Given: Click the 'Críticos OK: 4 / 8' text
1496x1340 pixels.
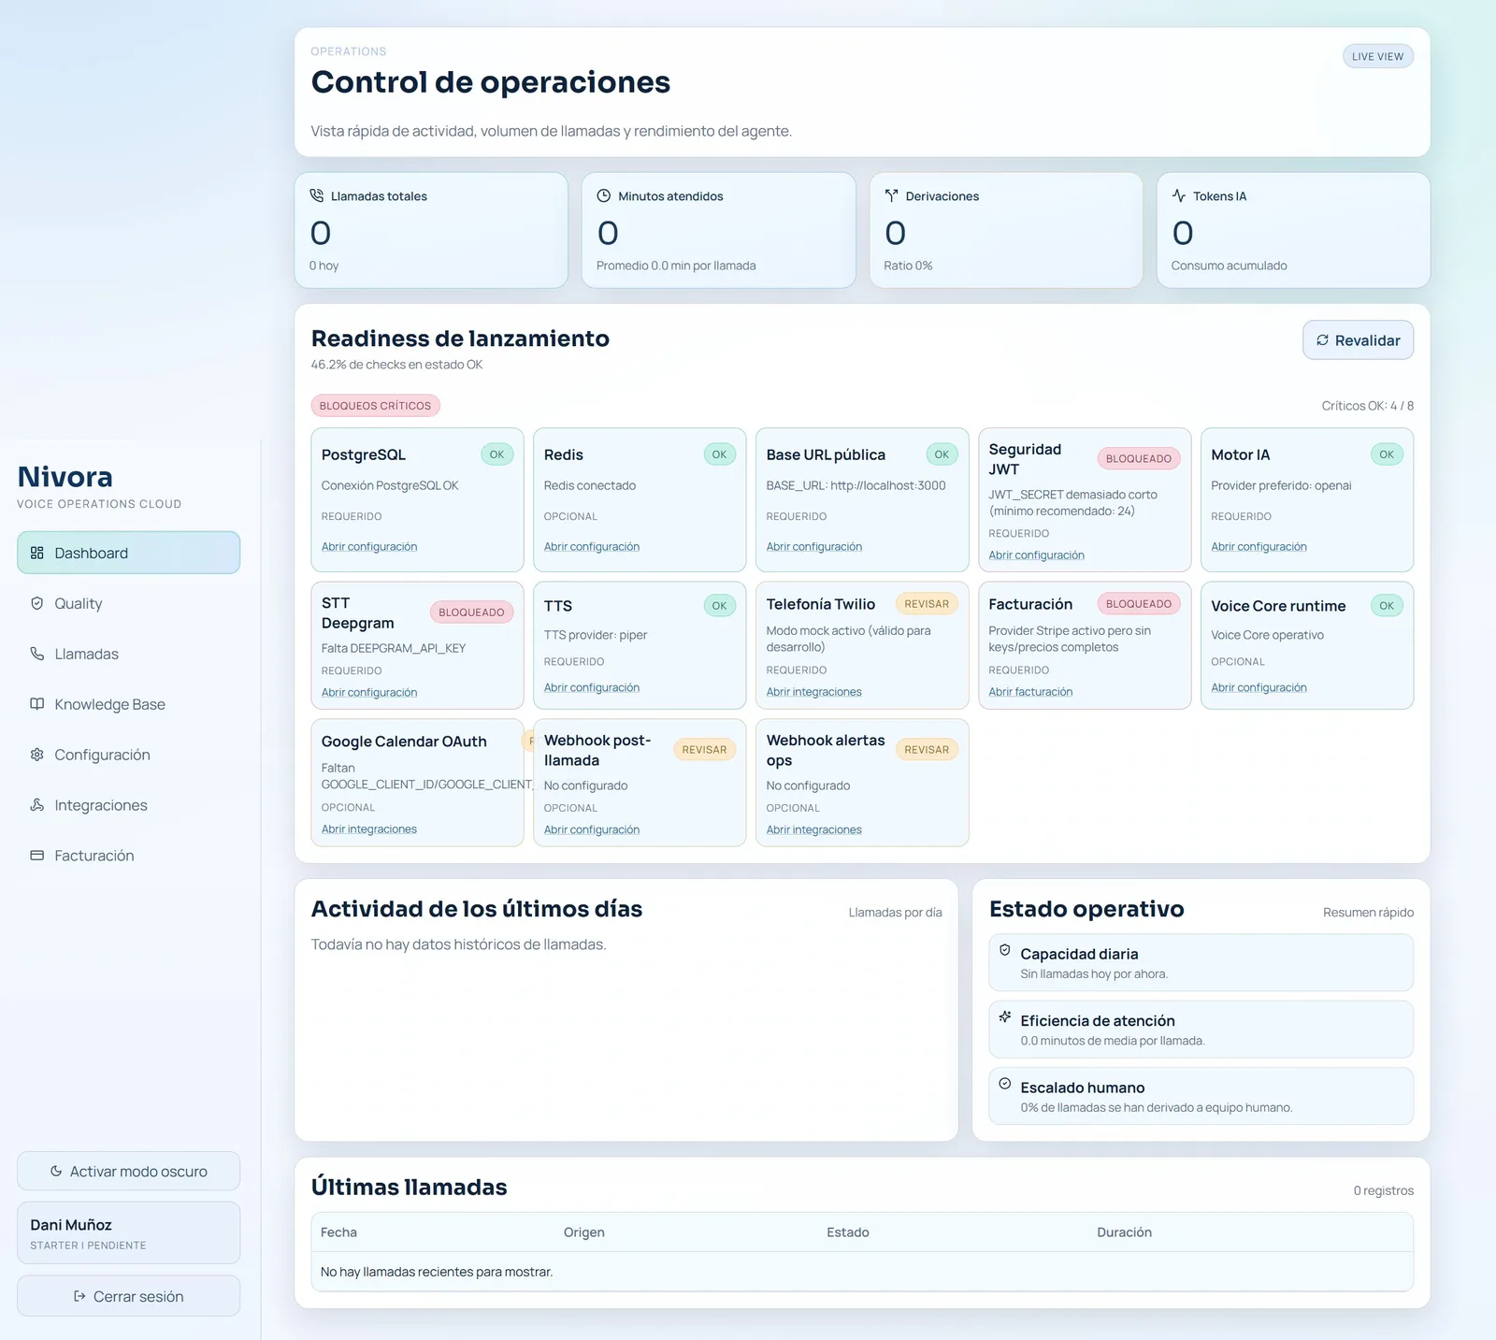Looking at the screenshot, I should coord(1367,406).
